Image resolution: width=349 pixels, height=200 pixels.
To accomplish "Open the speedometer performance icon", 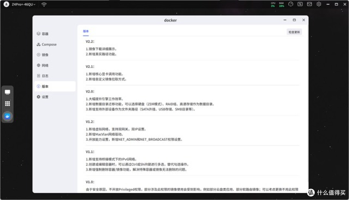I will (291, 4).
